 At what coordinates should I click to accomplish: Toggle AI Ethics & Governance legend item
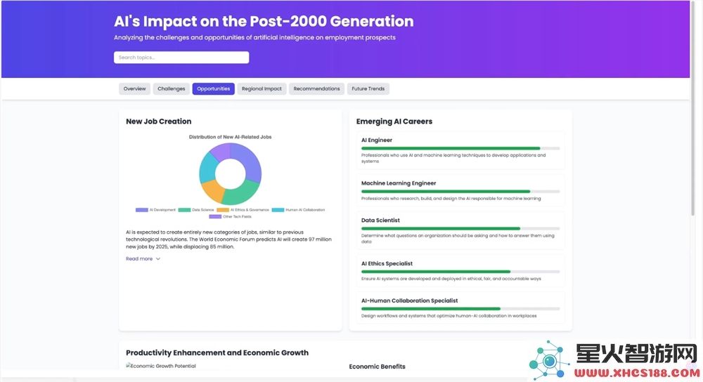(x=243, y=210)
